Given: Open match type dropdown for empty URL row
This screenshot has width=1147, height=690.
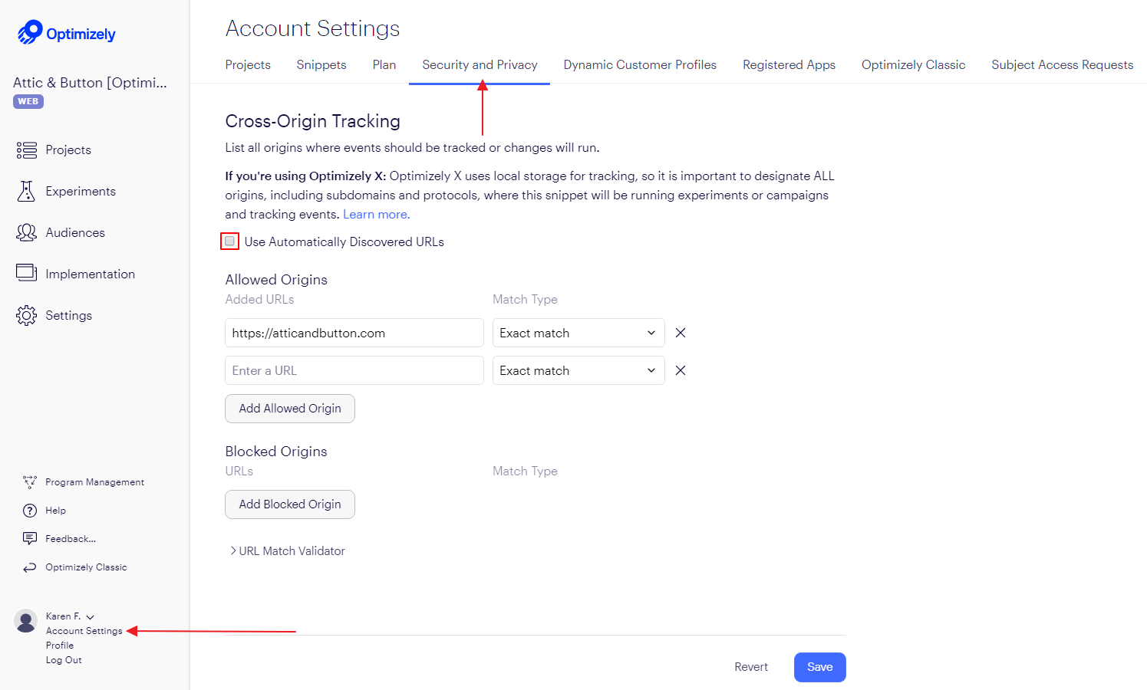Looking at the screenshot, I should coord(578,370).
